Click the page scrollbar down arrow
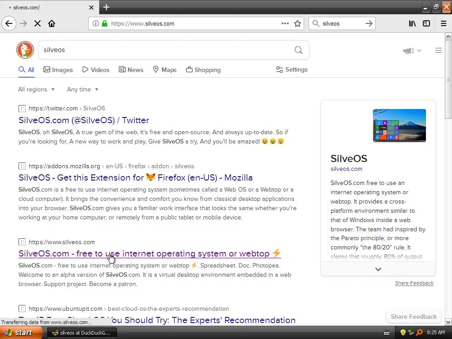The width and height of the screenshot is (452, 339). pos(448,322)
